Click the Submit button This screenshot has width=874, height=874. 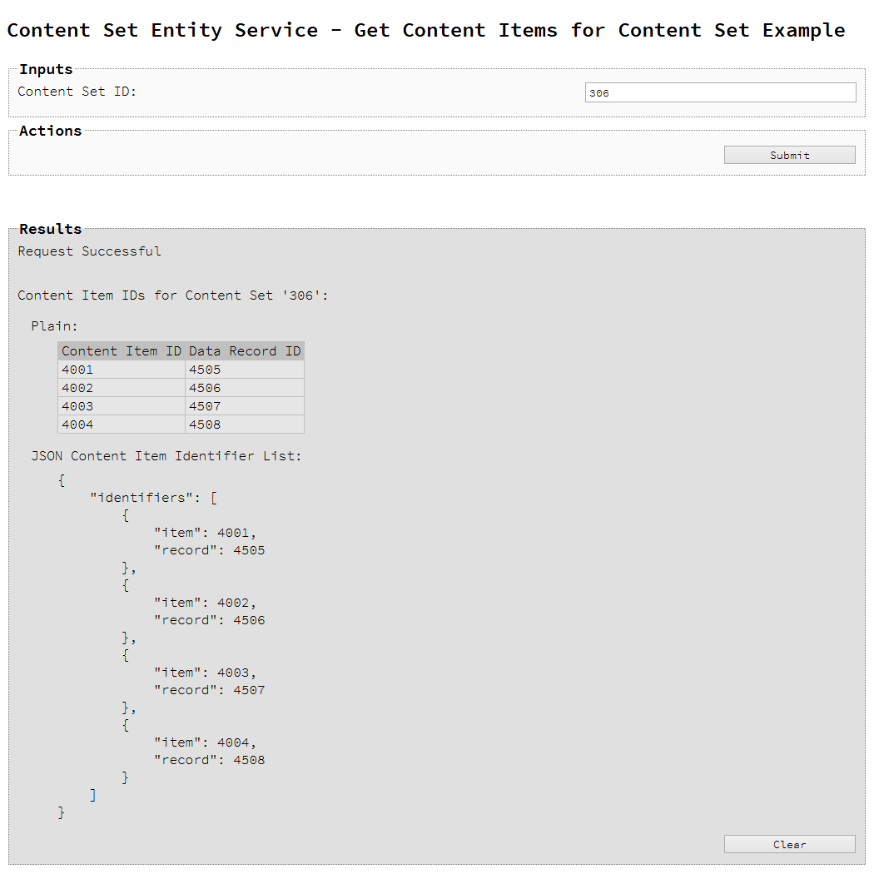(789, 155)
